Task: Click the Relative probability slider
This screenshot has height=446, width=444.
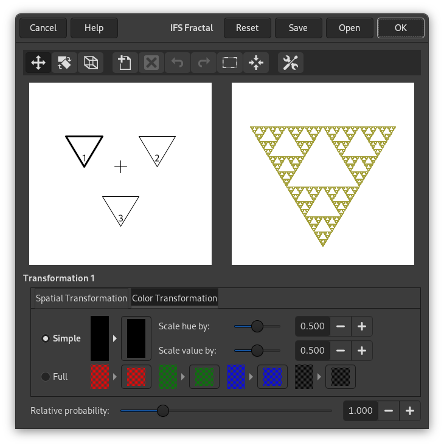Action: click(x=225, y=411)
